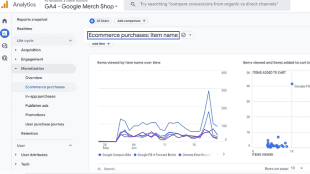310x174 pixels.
Task: Click 'Items viewed by Item name over time' heading
Action: tap(129, 62)
